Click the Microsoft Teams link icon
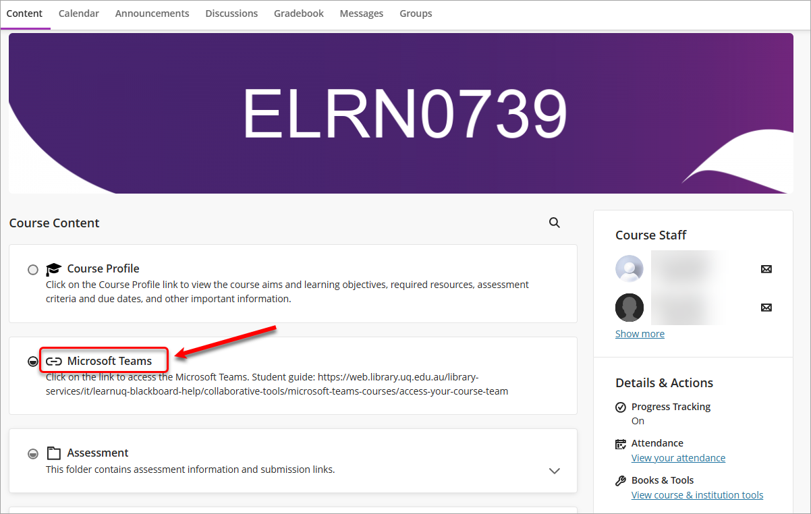 pos(54,362)
